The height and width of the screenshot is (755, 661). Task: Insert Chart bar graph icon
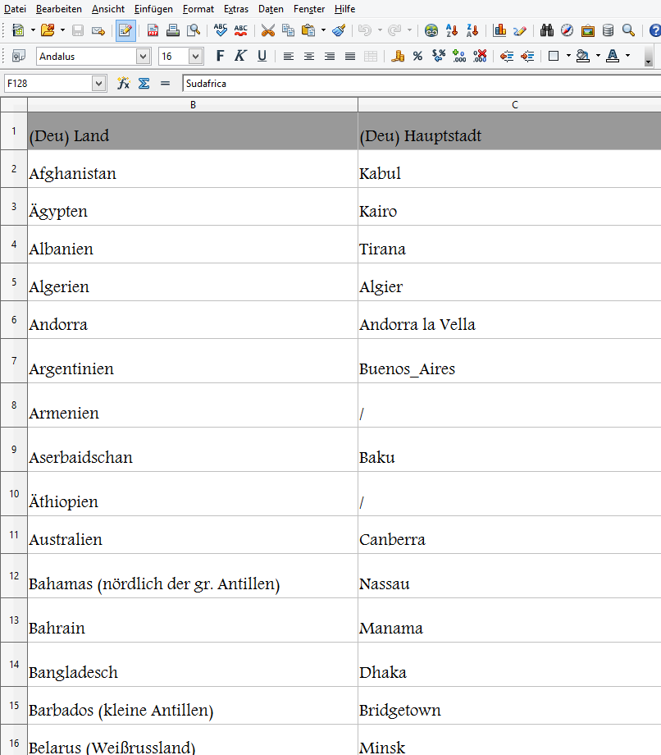(x=499, y=30)
